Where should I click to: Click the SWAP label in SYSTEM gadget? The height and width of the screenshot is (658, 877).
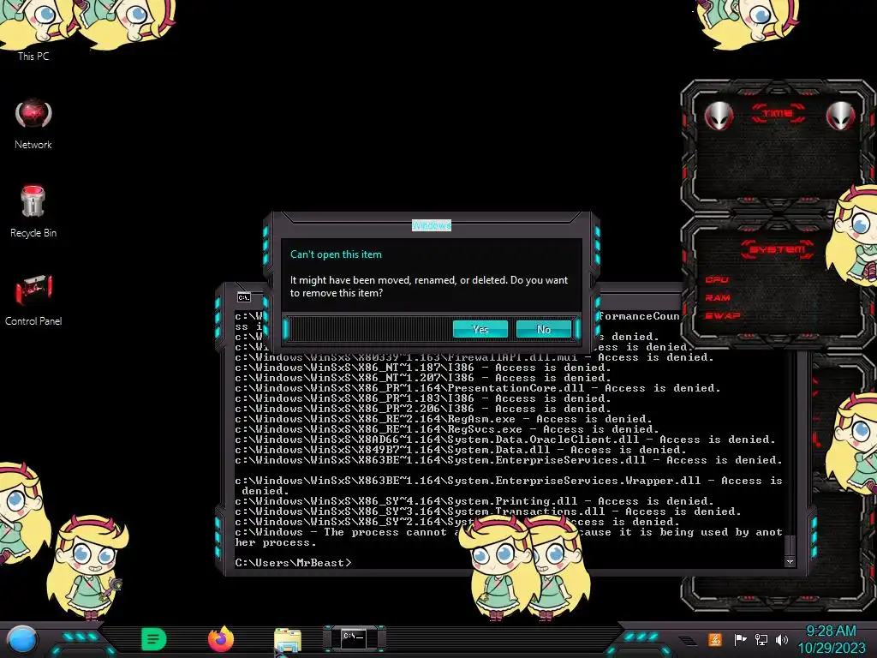(722, 315)
